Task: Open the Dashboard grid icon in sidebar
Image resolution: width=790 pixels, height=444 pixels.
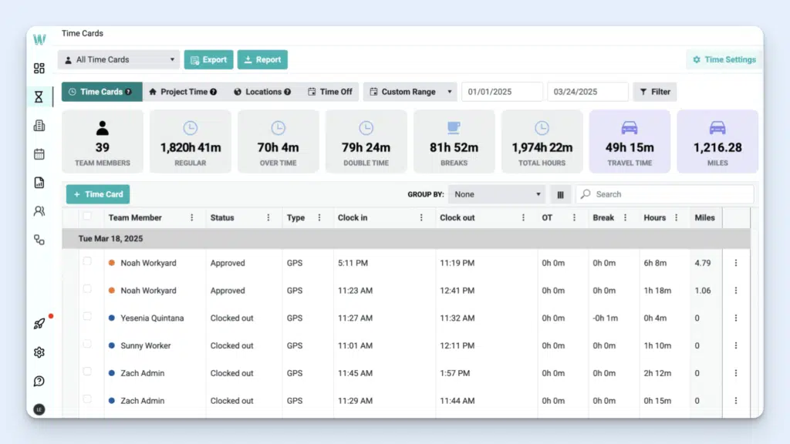Action: click(x=39, y=68)
